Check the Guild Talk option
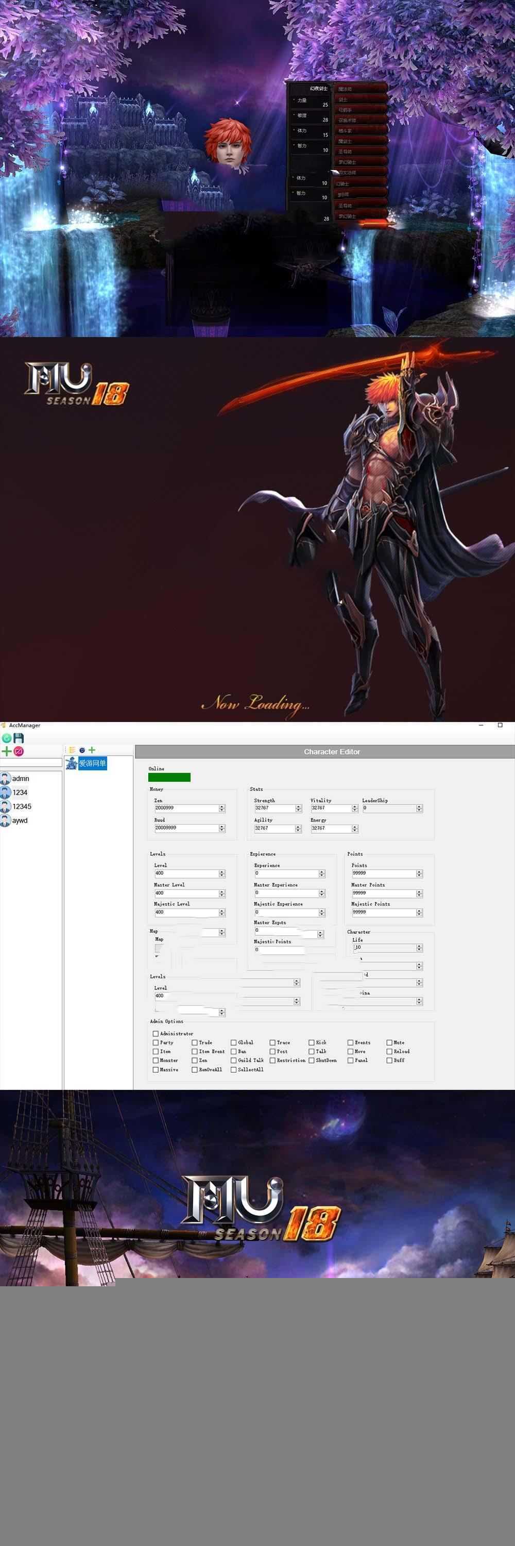The height and width of the screenshot is (1546, 515). 234,1061
